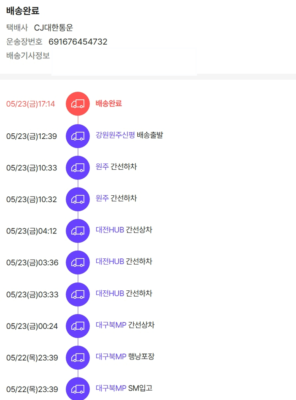Click truck icon beside 강원원주신평 배송출발
The height and width of the screenshot is (400, 296).
point(78,136)
